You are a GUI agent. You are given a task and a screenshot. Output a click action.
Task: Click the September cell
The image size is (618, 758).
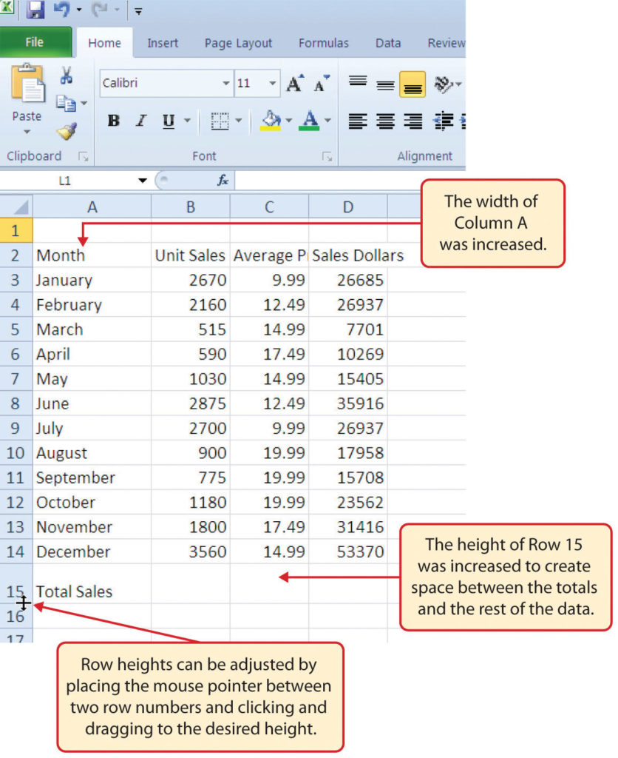click(92, 477)
